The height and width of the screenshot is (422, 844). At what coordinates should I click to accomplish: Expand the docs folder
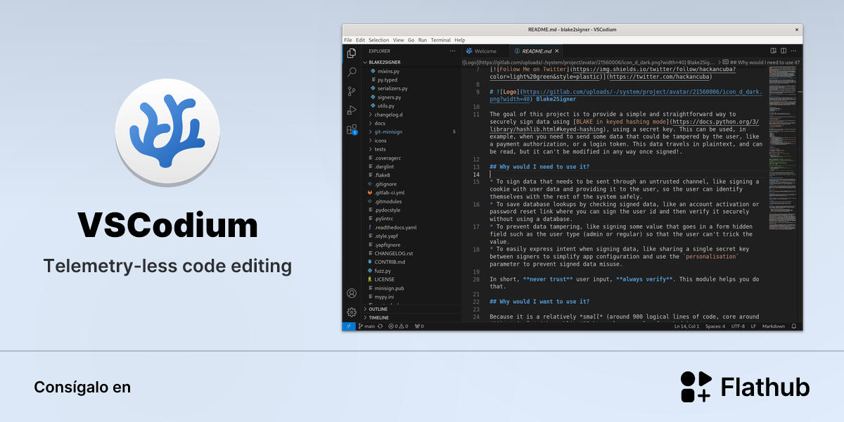point(380,123)
